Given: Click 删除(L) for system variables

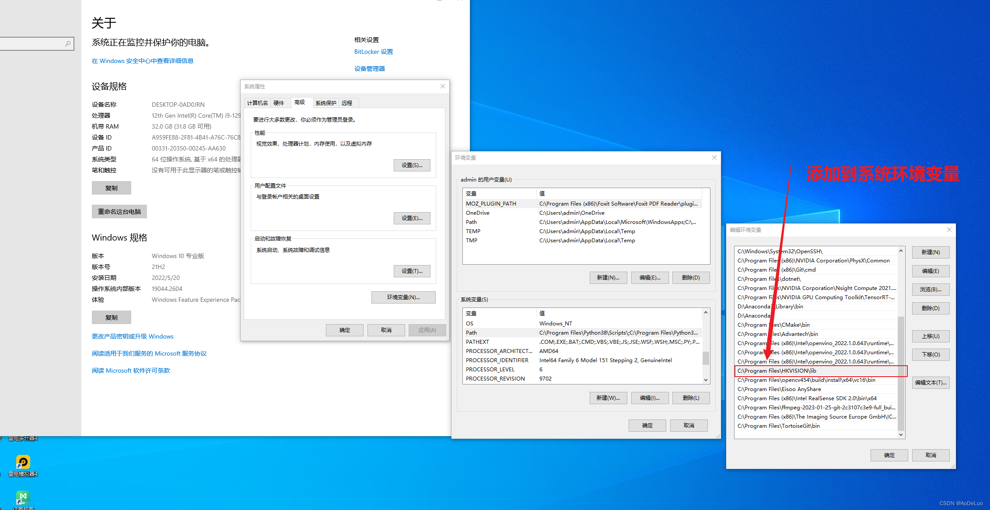Looking at the screenshot, I should 691,398.
